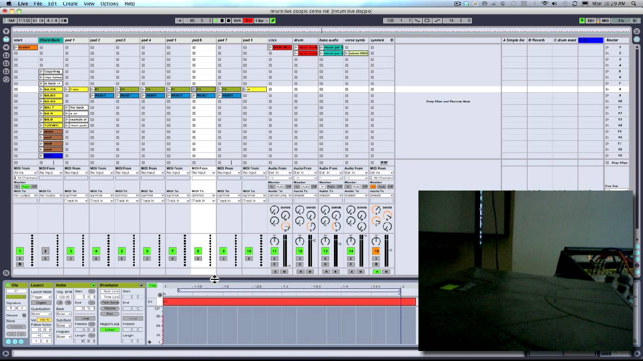Open the clip Quantization None dropdown
Viewport: 643px width, 361px height.
coord(41,314)
